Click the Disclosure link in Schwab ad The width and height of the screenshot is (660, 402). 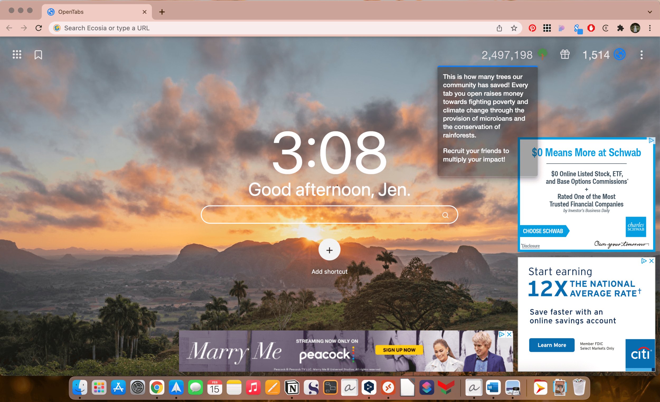530,246
